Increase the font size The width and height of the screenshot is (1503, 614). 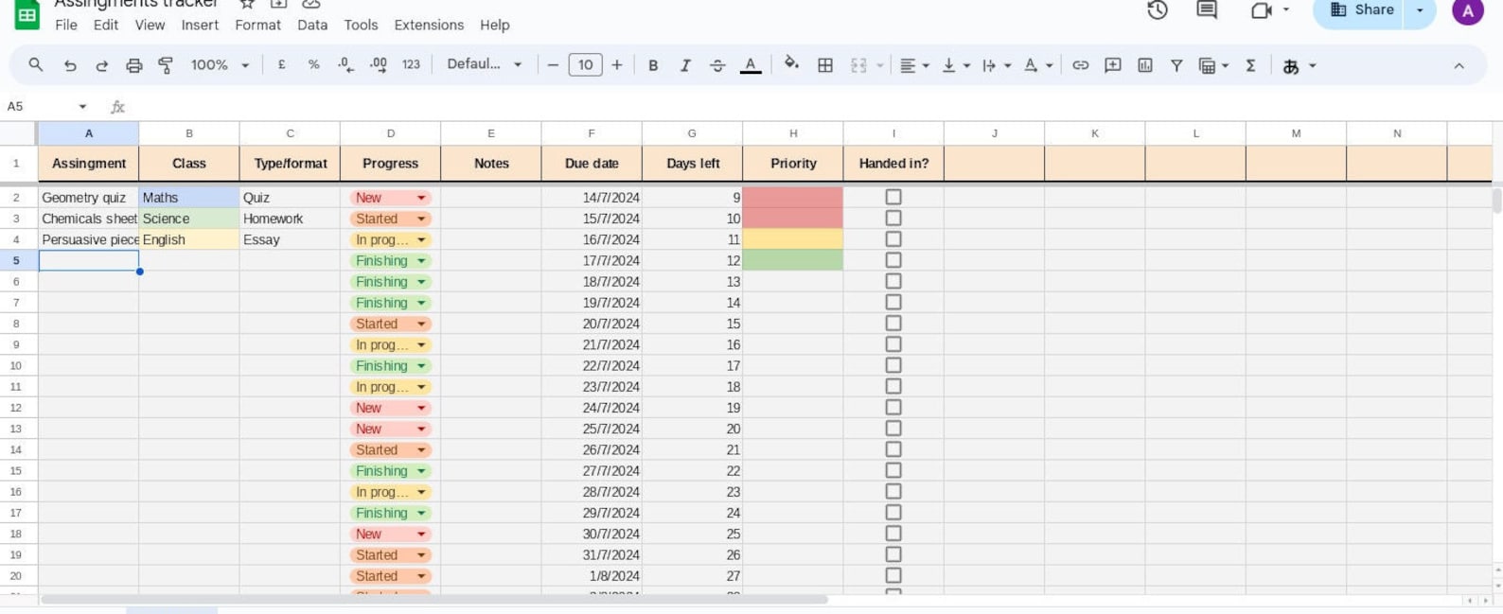coord(617,65)
